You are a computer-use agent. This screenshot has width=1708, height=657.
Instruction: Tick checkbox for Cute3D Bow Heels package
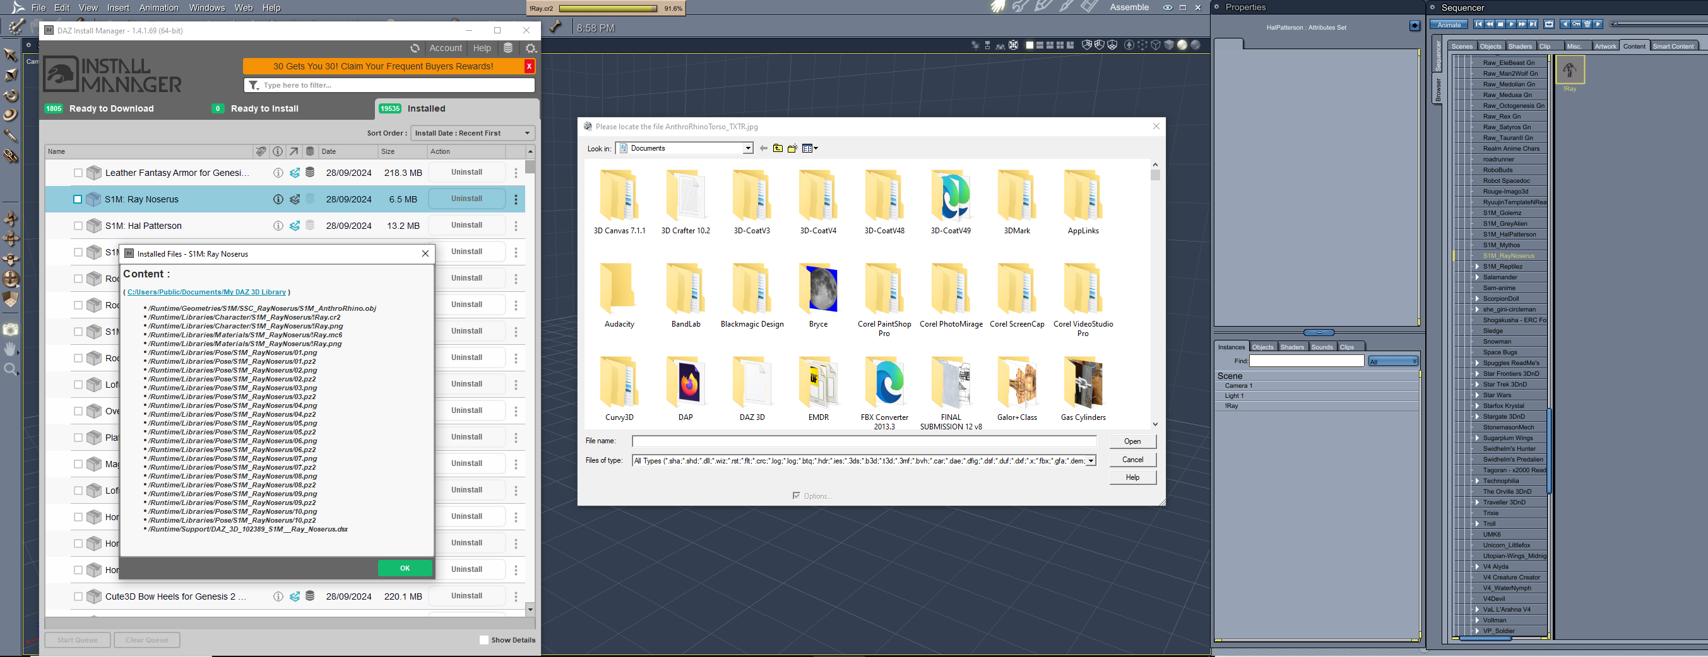tap(78, 596)
